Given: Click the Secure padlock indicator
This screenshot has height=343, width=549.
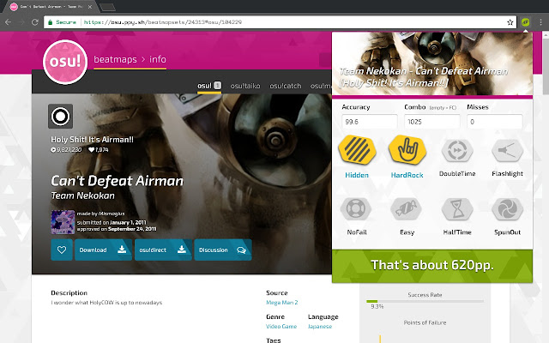Looking at the screenshot, I should 62,22.
